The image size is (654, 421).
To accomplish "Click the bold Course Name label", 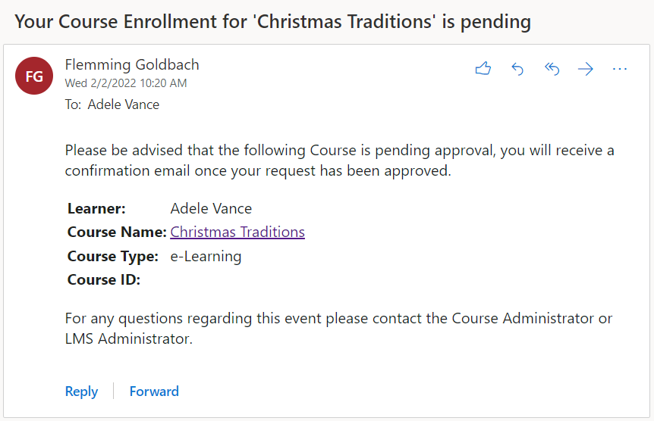I will (x=117, y=232).
